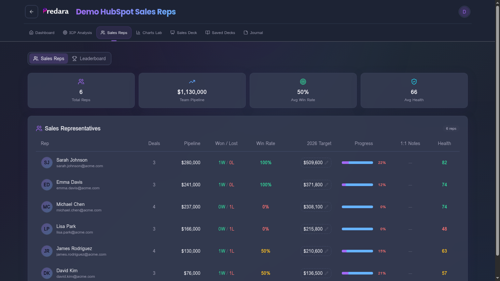This screenshot has width=500, height=281.
Task: Open the Journal tab
Action: click(x=253, y=33)
